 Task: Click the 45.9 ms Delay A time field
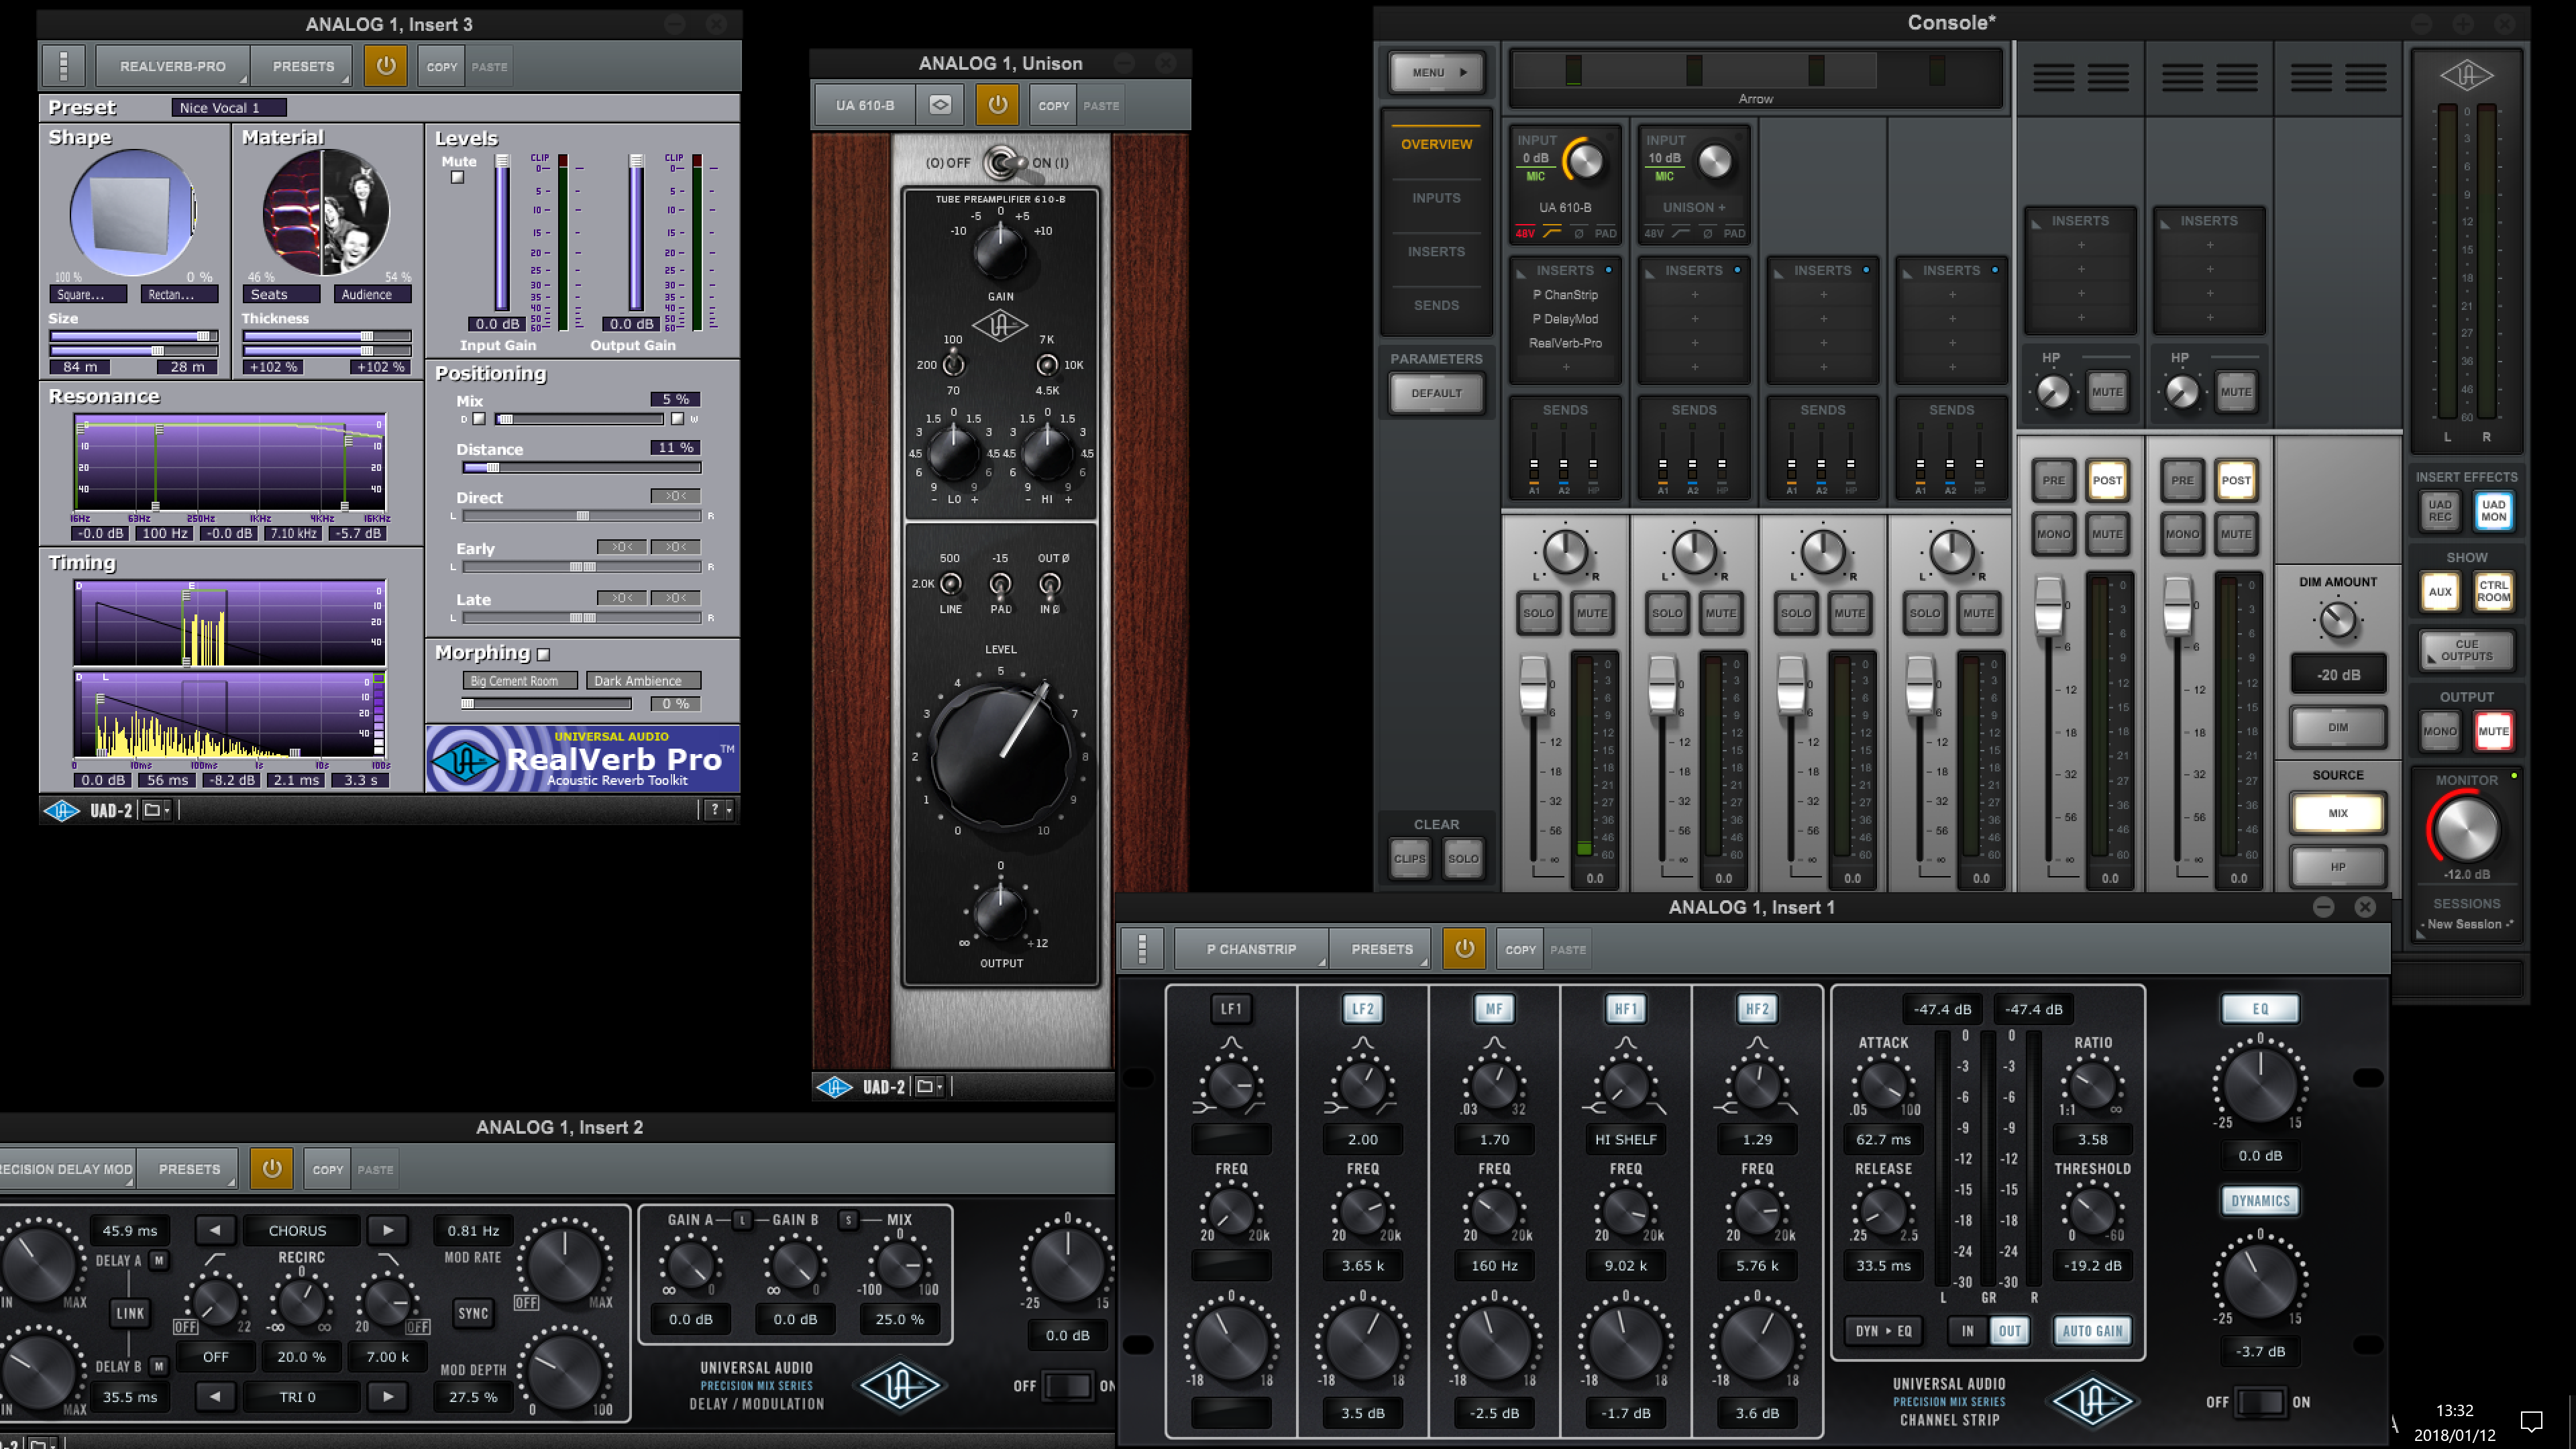click(x=130, y=1230)
